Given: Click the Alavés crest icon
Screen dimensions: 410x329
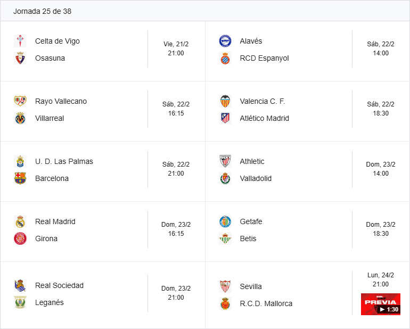Looking at the screenshot, I should pyautogui.click(x=225, y=41).
